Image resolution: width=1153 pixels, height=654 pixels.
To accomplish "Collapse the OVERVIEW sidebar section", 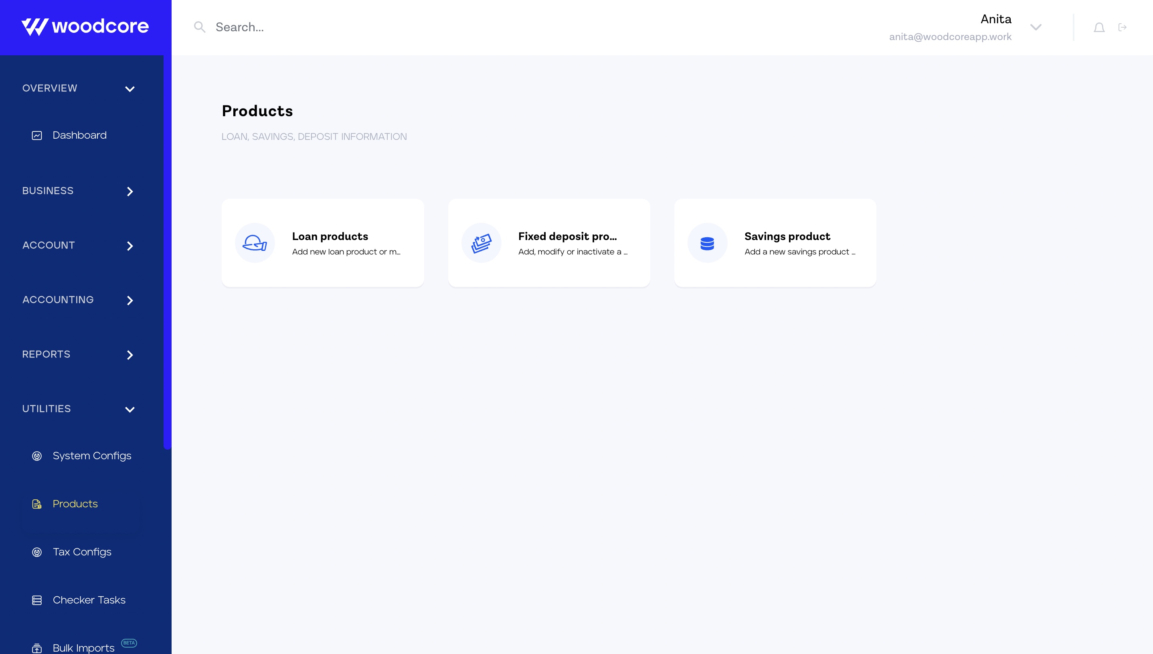I will coord(129,89).
